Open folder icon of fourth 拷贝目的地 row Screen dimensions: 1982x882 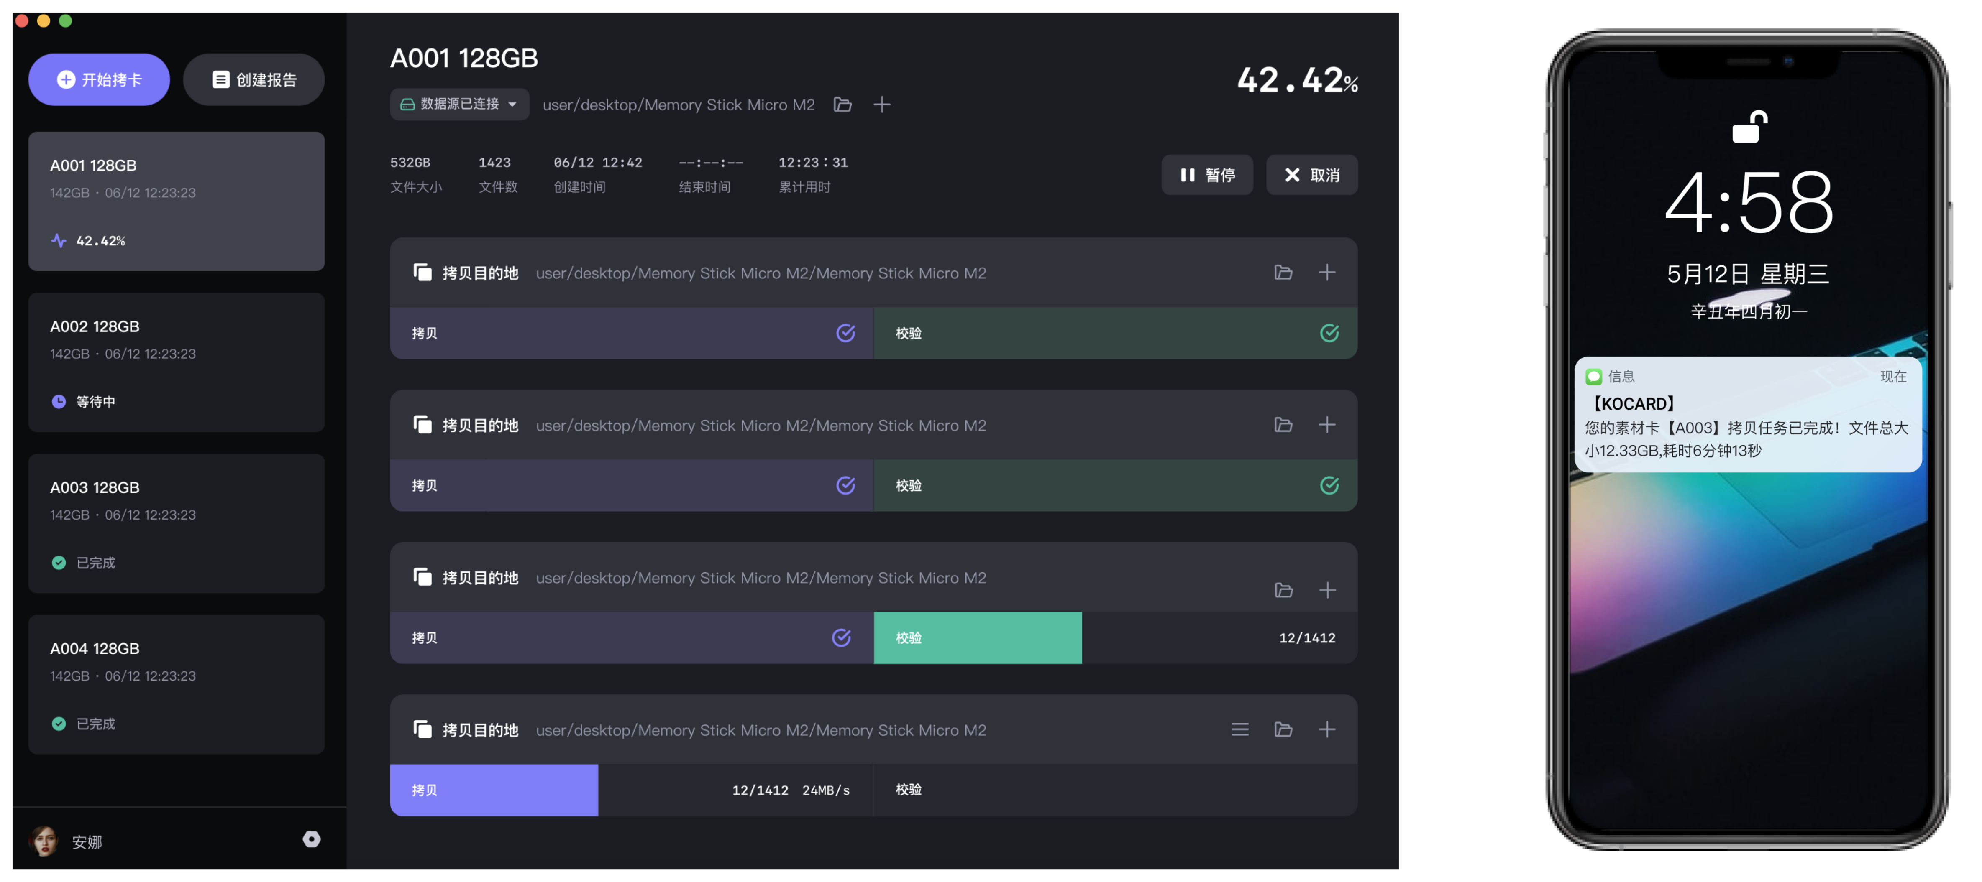coord(1283,729)
